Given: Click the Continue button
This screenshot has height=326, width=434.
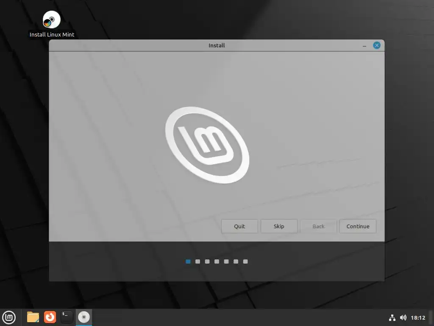Looking at the screenshot, I should pos(358,226).
